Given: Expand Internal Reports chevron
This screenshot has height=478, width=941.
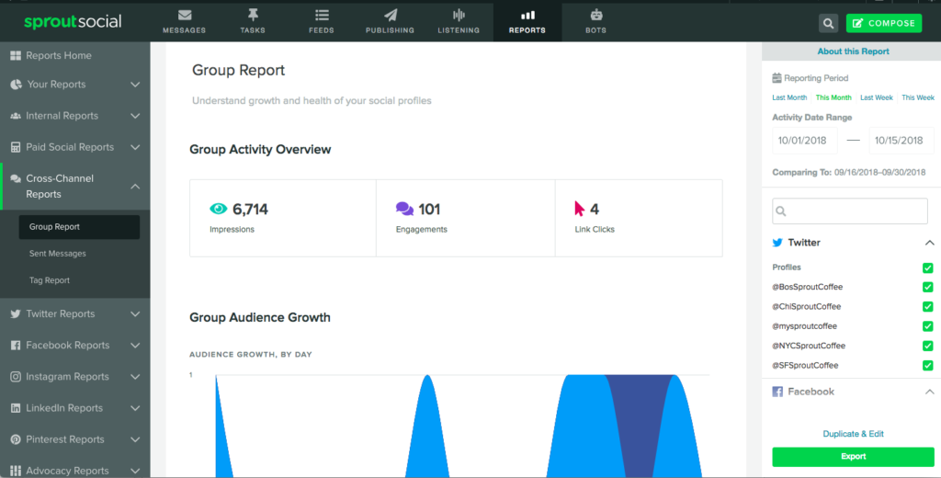Looking at the screenshot, I should point(135,116).
